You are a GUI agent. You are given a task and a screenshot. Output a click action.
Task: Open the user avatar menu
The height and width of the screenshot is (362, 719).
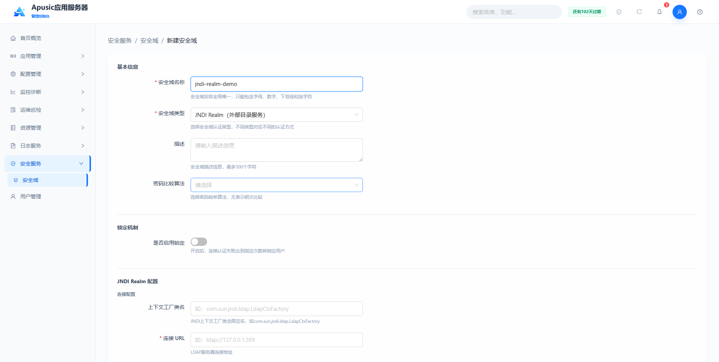coord(680,12)
